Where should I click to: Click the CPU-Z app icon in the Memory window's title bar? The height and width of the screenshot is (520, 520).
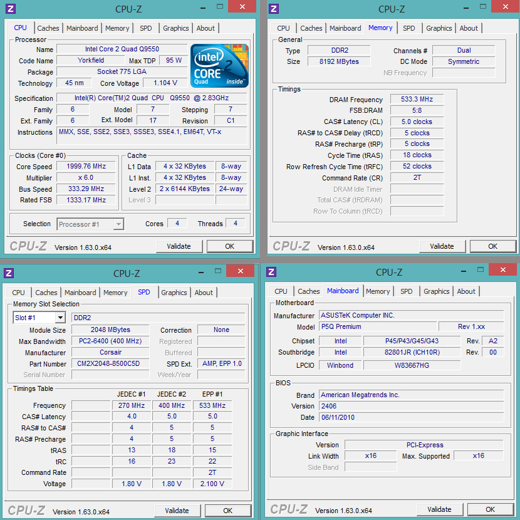274,9
